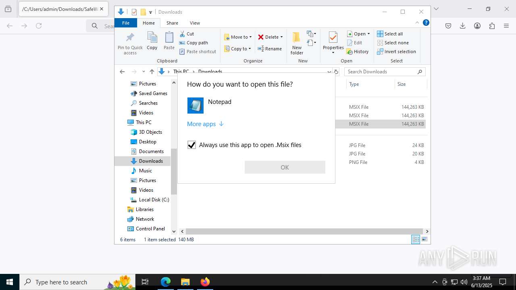Open Recent locations dropdown chevron
The image size is (516, 290).
pos(143,72)
